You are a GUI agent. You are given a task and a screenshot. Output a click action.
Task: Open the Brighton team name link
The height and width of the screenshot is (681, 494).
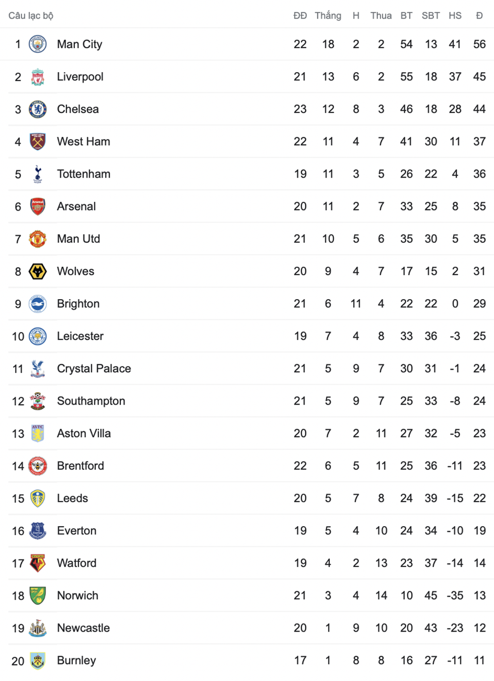78,304
